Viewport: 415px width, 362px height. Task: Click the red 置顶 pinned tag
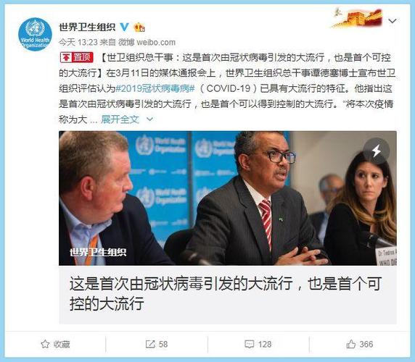[x=76, y=57]
